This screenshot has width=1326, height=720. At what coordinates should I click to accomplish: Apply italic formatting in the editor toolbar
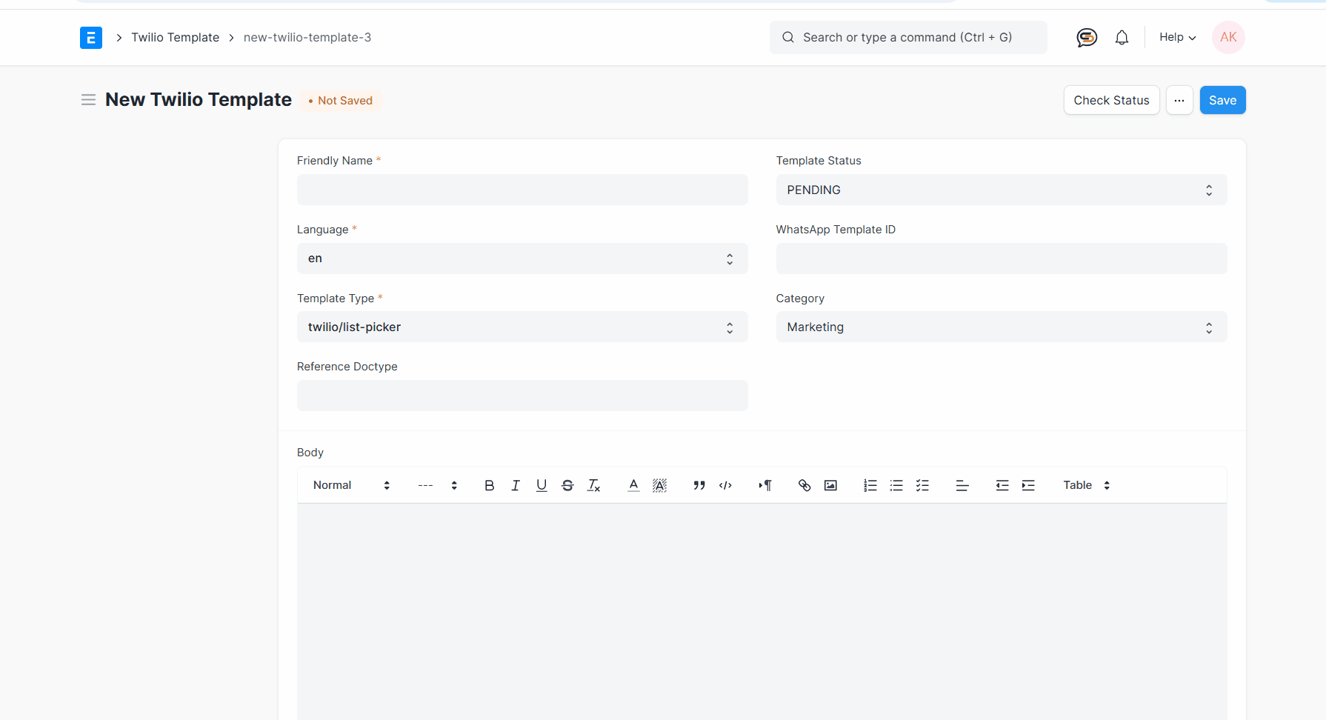[x=516, y=485]
